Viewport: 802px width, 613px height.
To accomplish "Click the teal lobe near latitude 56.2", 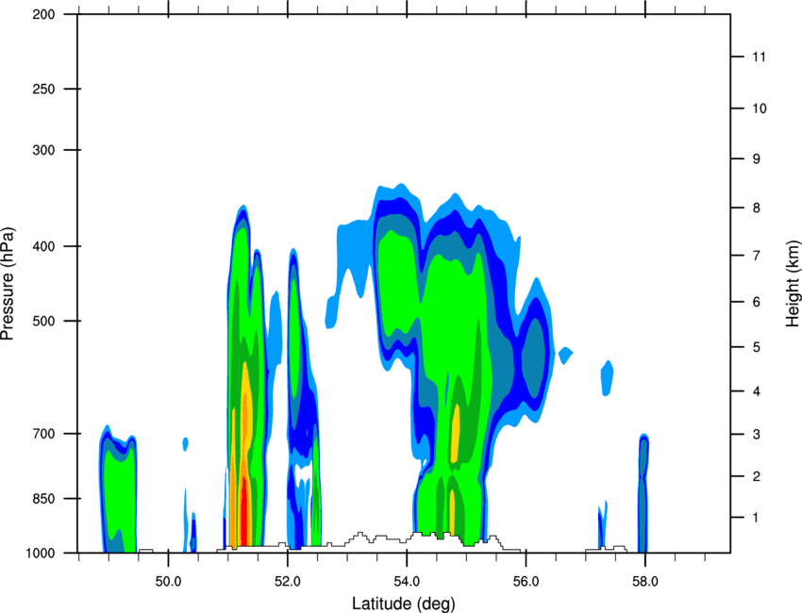I will (x=534, y=357).
